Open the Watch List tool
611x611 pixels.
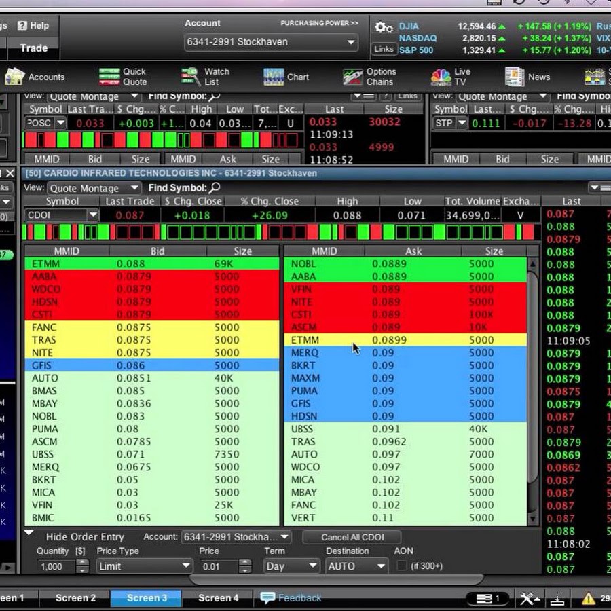click(x=206, y=77)
